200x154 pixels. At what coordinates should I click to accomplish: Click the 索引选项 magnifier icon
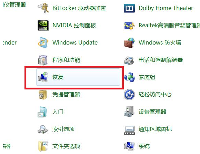43,129
